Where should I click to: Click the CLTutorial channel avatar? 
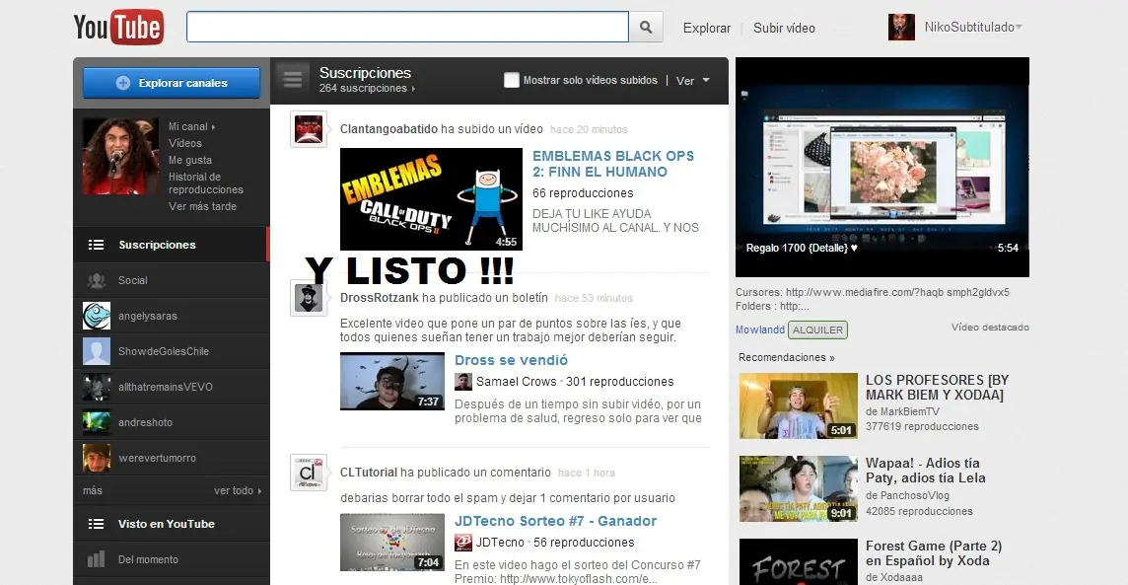tap(309, 473)
